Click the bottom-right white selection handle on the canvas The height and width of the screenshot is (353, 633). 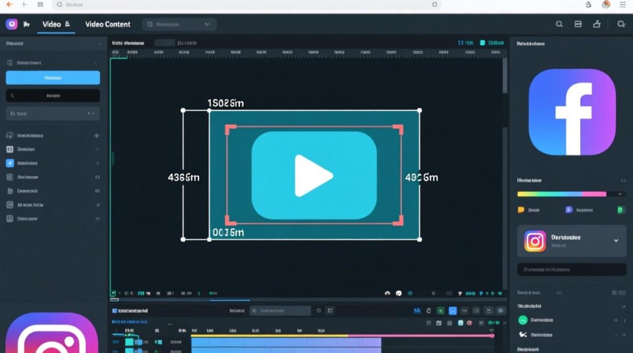click(x=420, y=240)
